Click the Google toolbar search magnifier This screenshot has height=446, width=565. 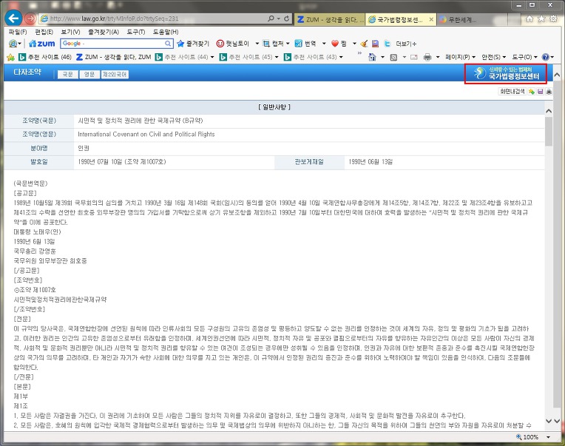coord(168,44)
